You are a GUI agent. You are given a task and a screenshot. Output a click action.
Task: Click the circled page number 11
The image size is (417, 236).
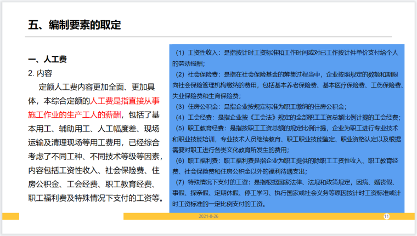(386, 216)
